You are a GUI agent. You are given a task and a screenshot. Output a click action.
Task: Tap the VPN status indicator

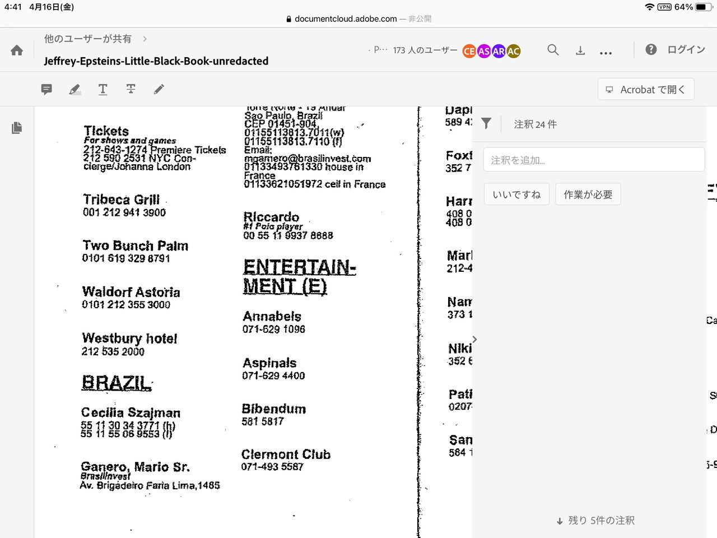pos(664,7)
